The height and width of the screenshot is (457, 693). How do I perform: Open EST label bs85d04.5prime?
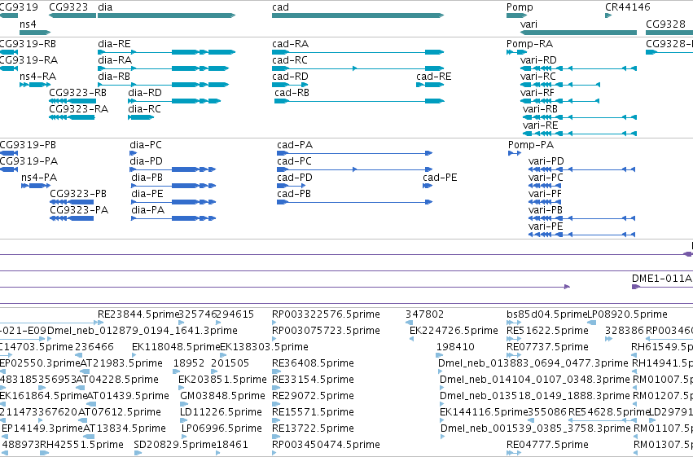[546, 314]
